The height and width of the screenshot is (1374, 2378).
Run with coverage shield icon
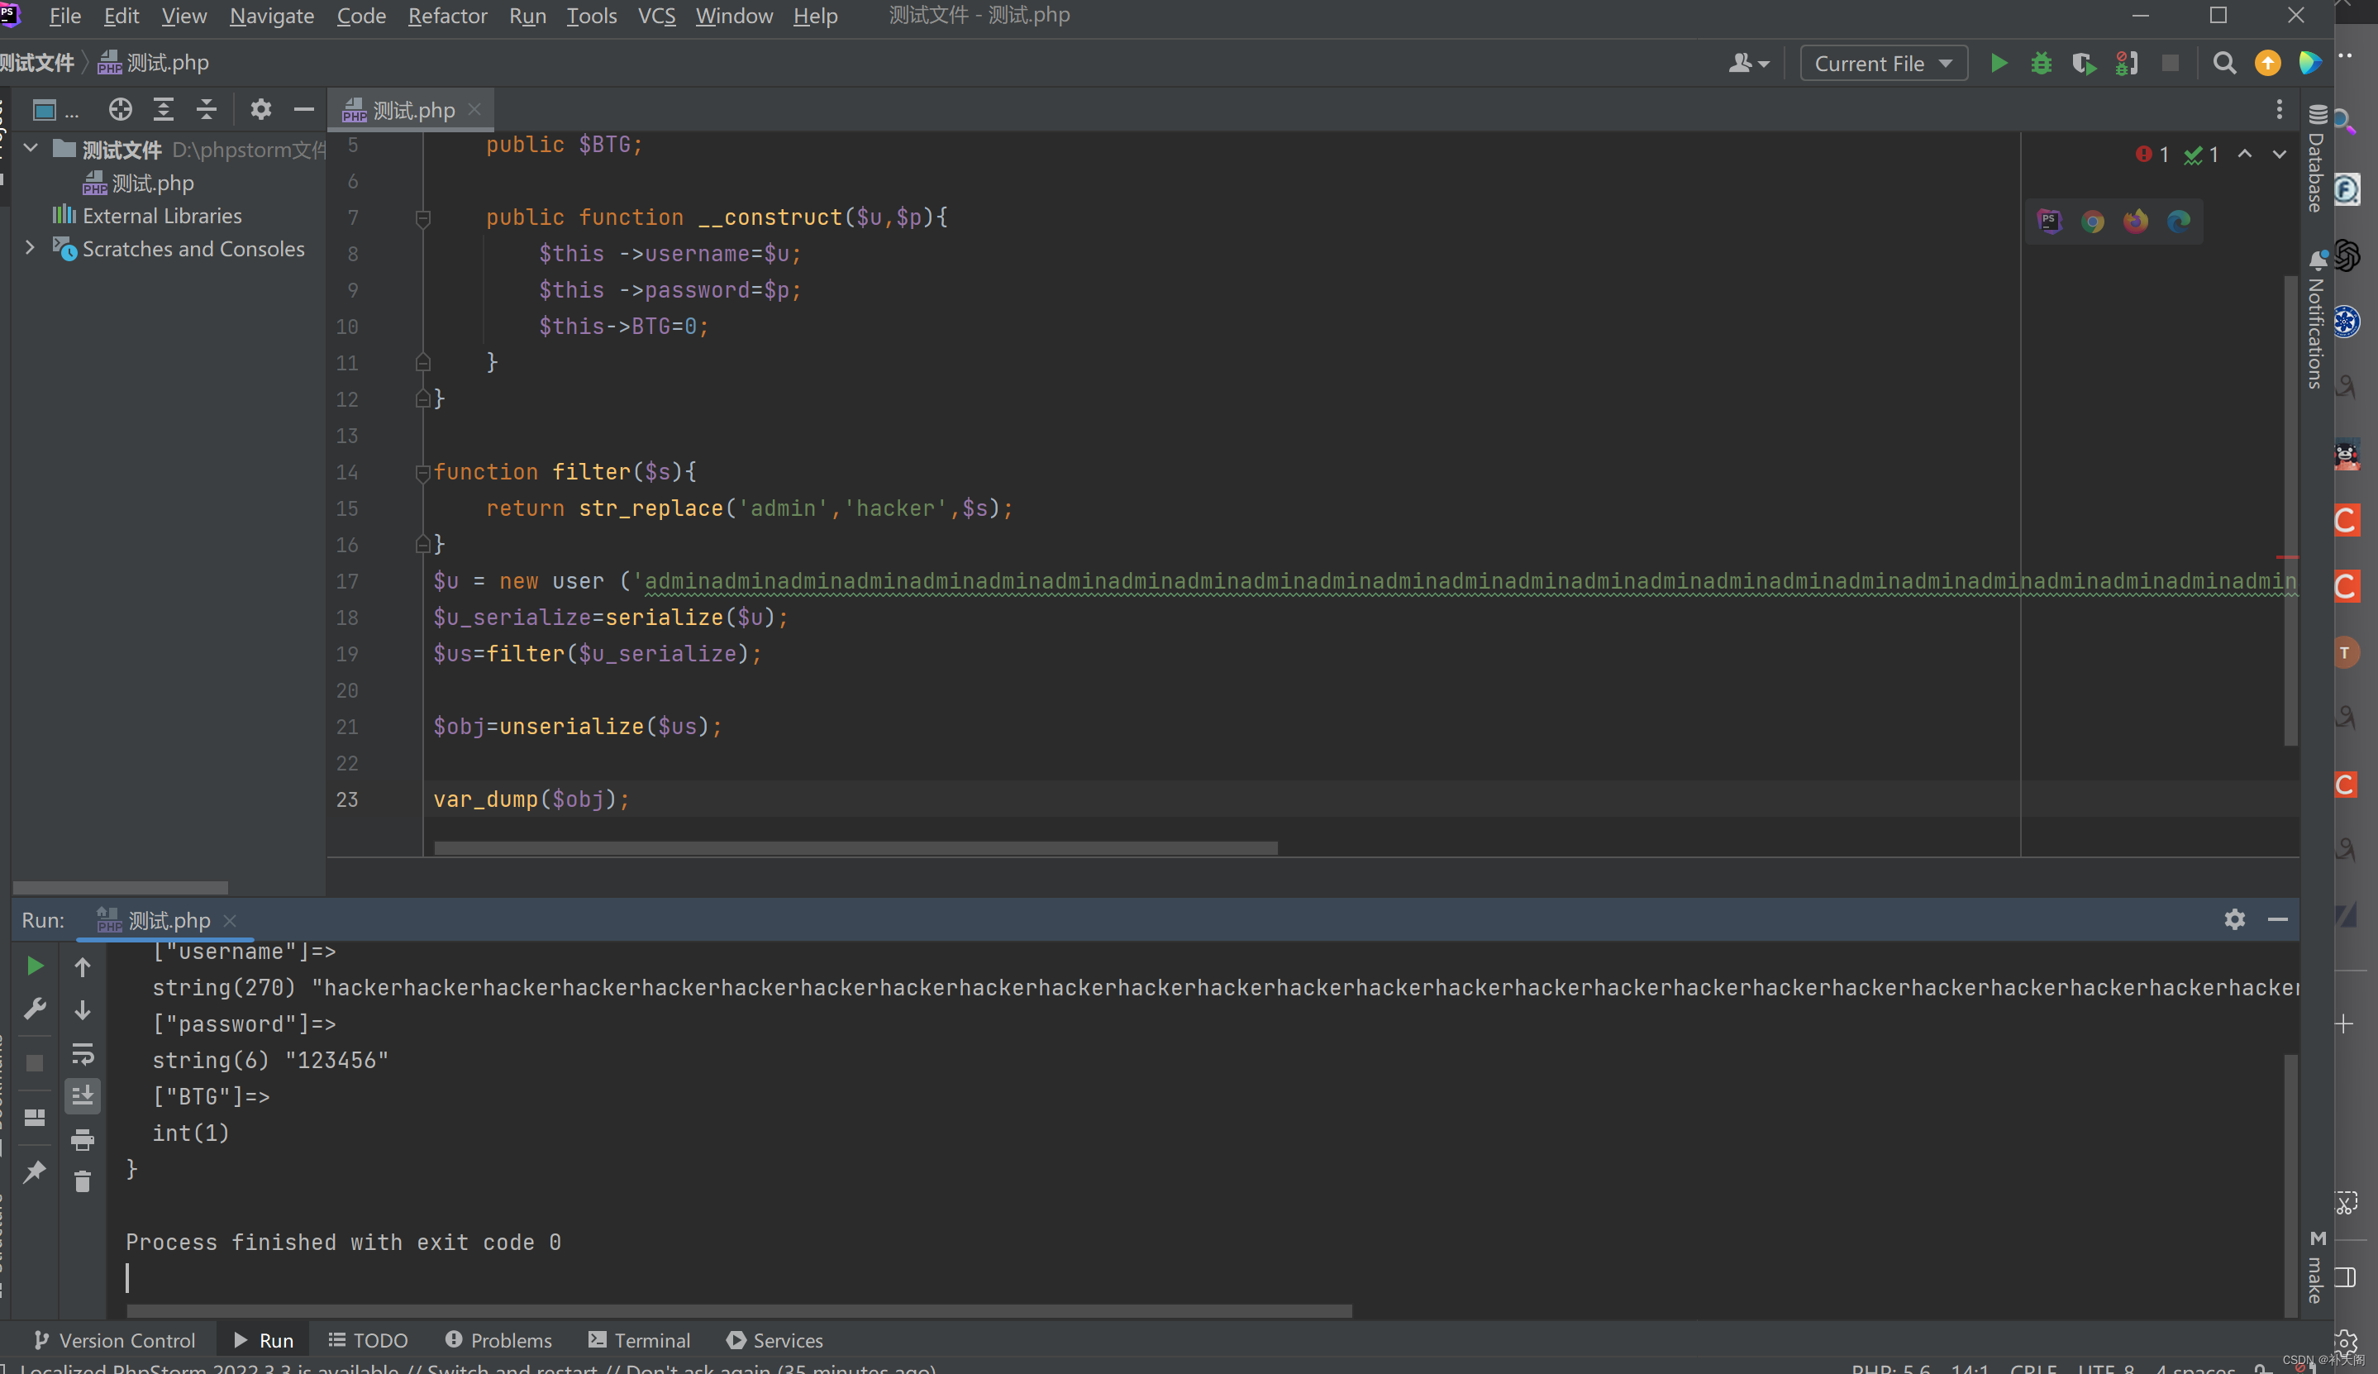[x=2083, y=63]
